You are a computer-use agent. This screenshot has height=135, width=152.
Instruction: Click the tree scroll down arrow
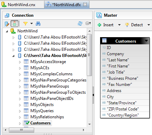point(89,124)
